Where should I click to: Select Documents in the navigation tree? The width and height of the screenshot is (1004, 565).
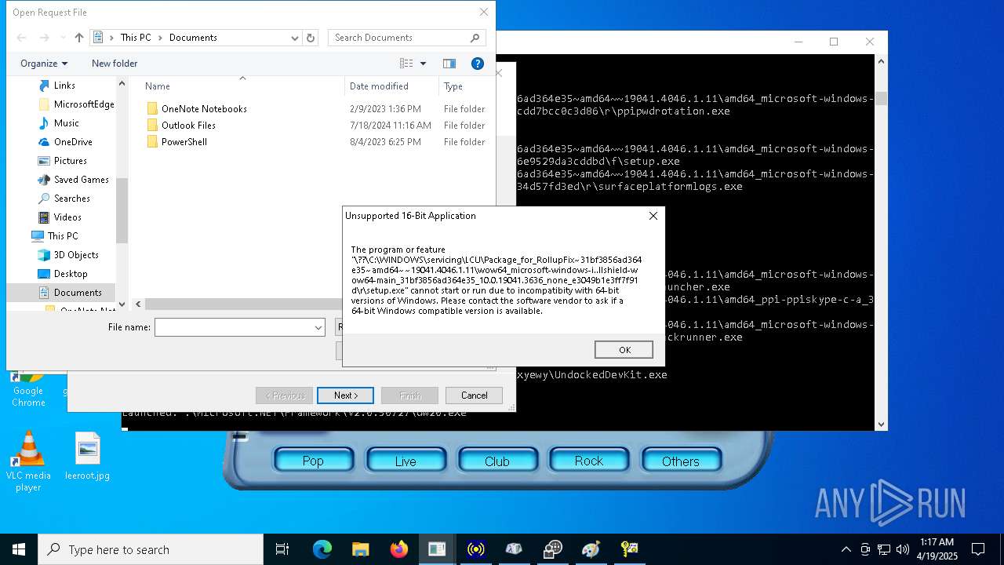77,293
